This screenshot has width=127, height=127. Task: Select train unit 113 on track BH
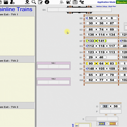[112, 52]
